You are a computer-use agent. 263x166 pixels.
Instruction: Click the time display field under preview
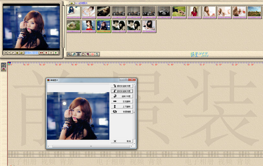[x=31, y=53]
